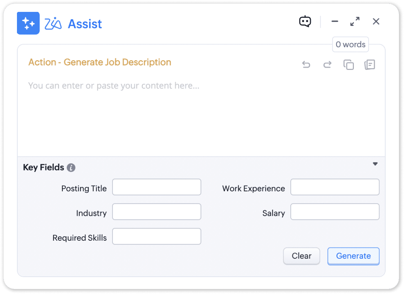Click the Generate button
This screenshot has height=294, width=404.
coord(353,256)
